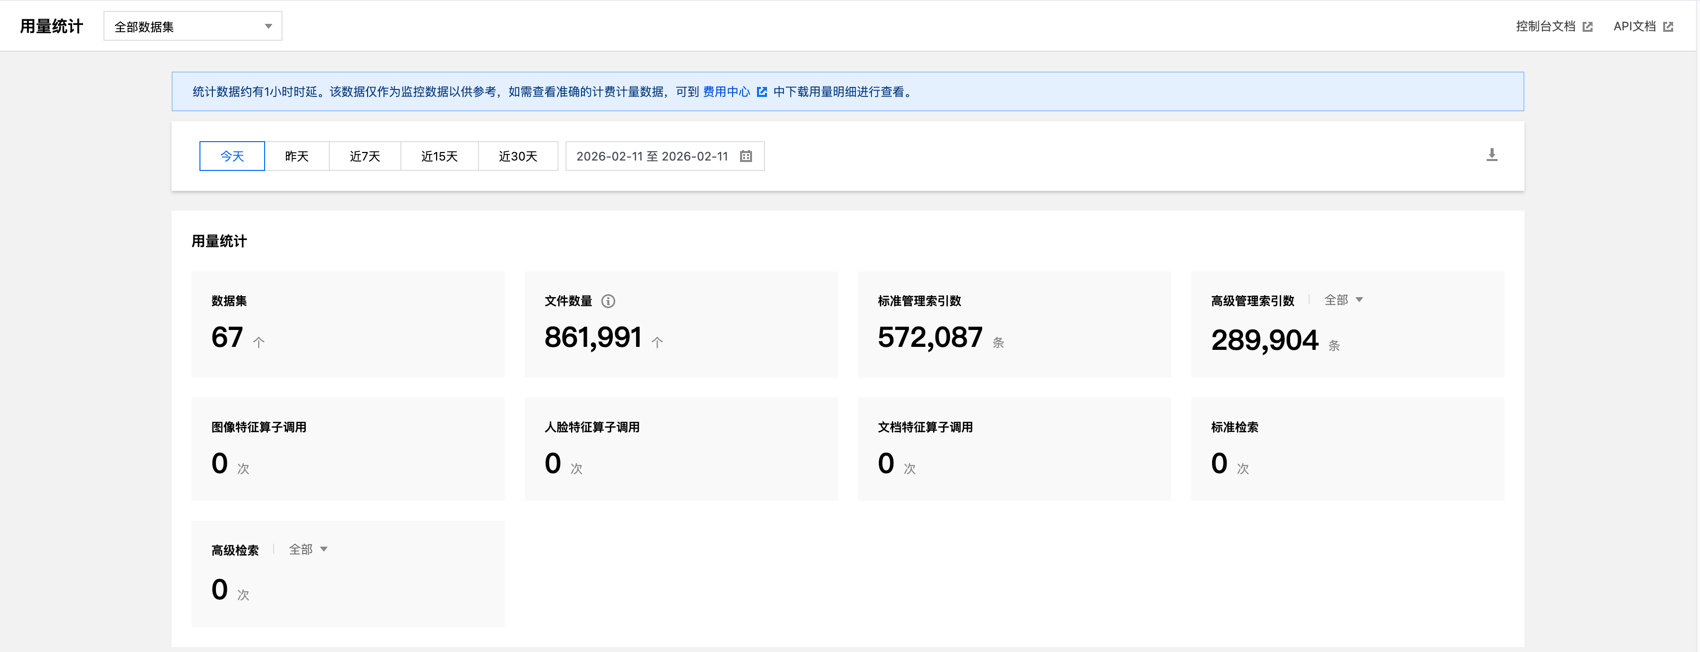Screen dimensions: 1700x652
Task: Open the 全部数据集 dataset dropdown
Action: point(192,26)
